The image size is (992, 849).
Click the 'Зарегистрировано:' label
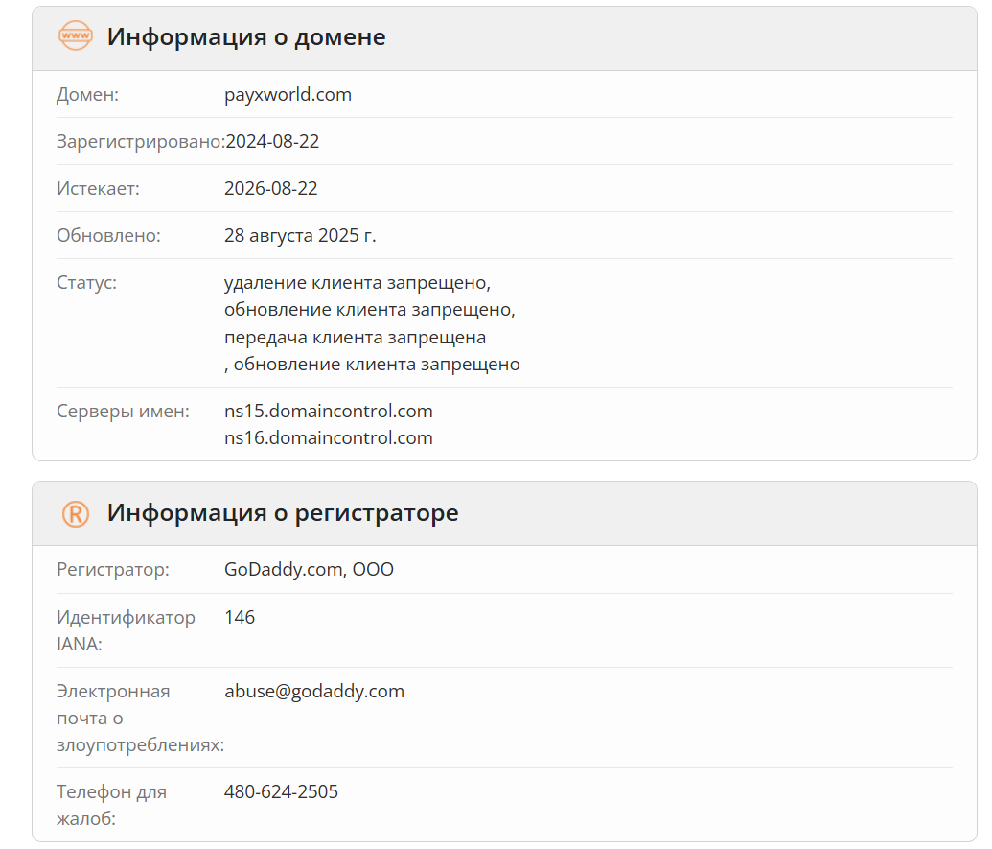(x=140, y=142)
